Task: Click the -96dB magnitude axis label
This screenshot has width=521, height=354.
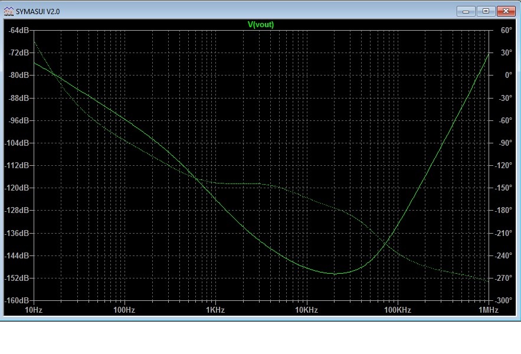Action: (19, 120)
